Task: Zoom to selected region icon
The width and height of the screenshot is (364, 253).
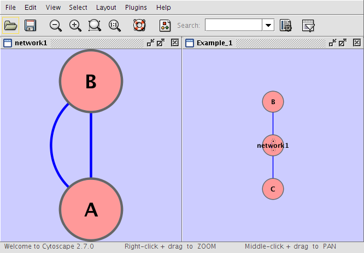Action: 95,25
